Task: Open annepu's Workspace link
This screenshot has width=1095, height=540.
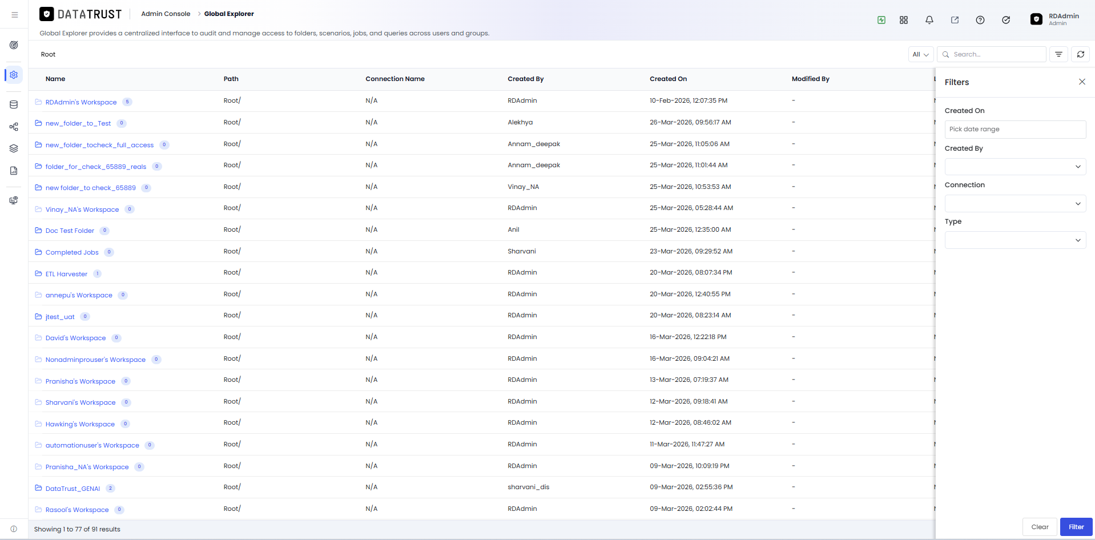Action: 79,295
